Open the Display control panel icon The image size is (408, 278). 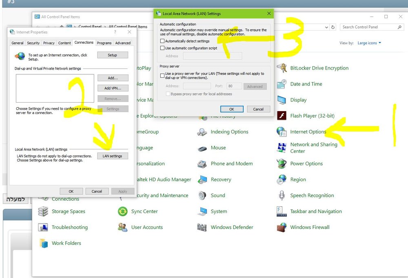pyautogui.click(x=282, y=100)
